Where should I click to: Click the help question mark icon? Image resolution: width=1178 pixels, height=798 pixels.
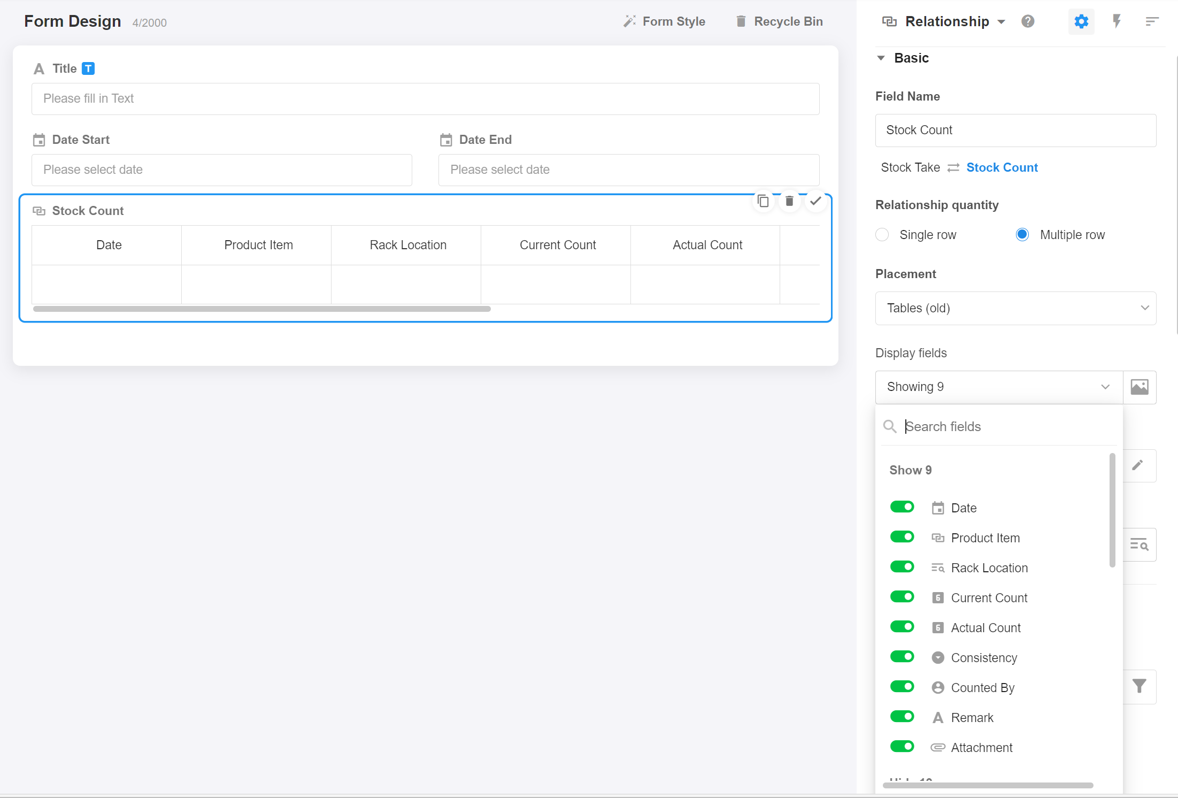[x=1028, y=21]
